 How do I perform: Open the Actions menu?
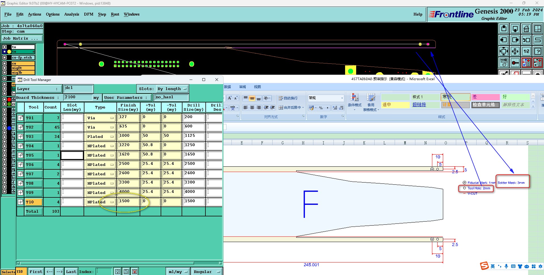pyautogui.click(x=35, y=14)
